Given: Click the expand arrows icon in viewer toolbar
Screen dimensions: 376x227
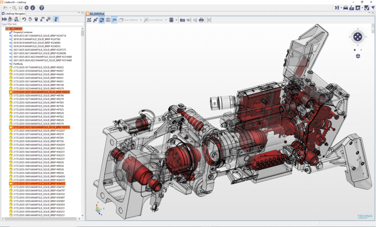Looking at the screenshot, I should point(95,20).
